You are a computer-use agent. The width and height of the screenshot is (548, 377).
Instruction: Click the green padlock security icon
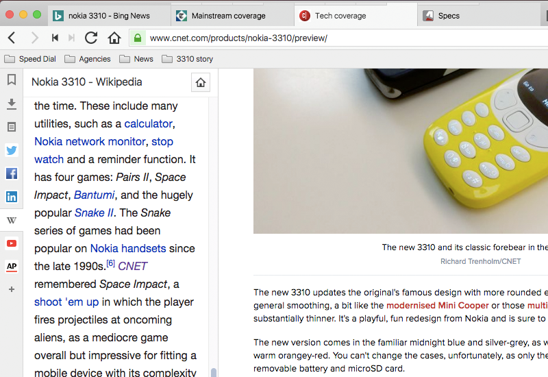tap(138, 38)
